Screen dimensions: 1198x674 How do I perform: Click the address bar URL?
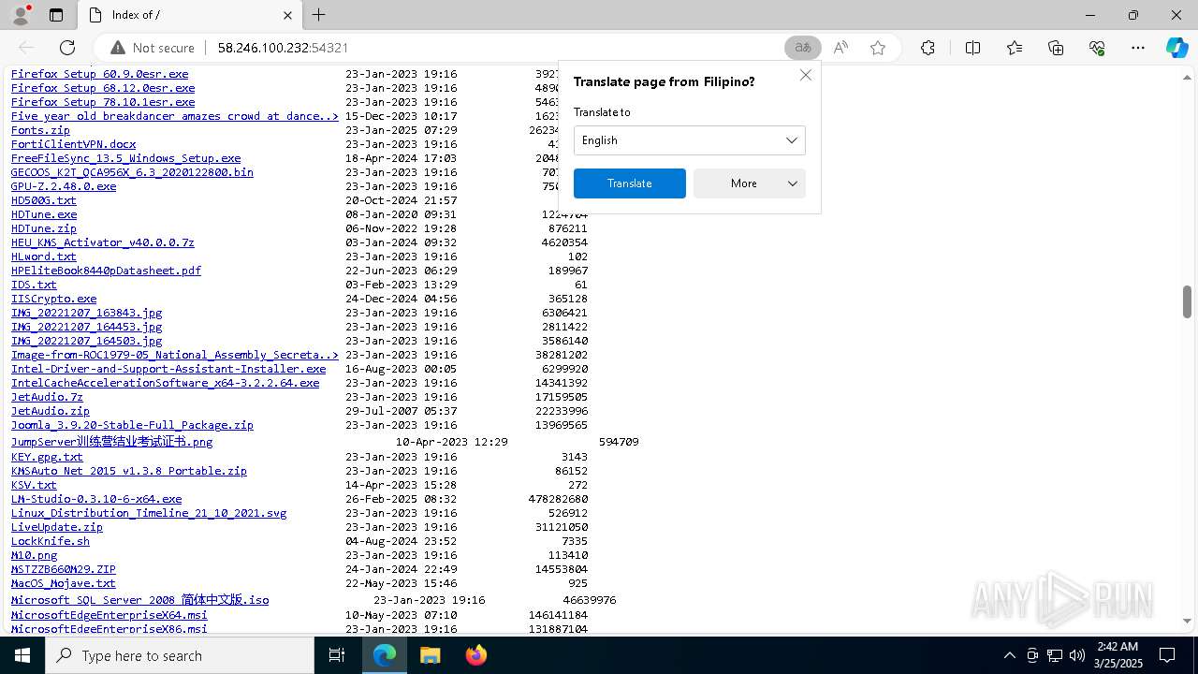click(x=283, y=48)
